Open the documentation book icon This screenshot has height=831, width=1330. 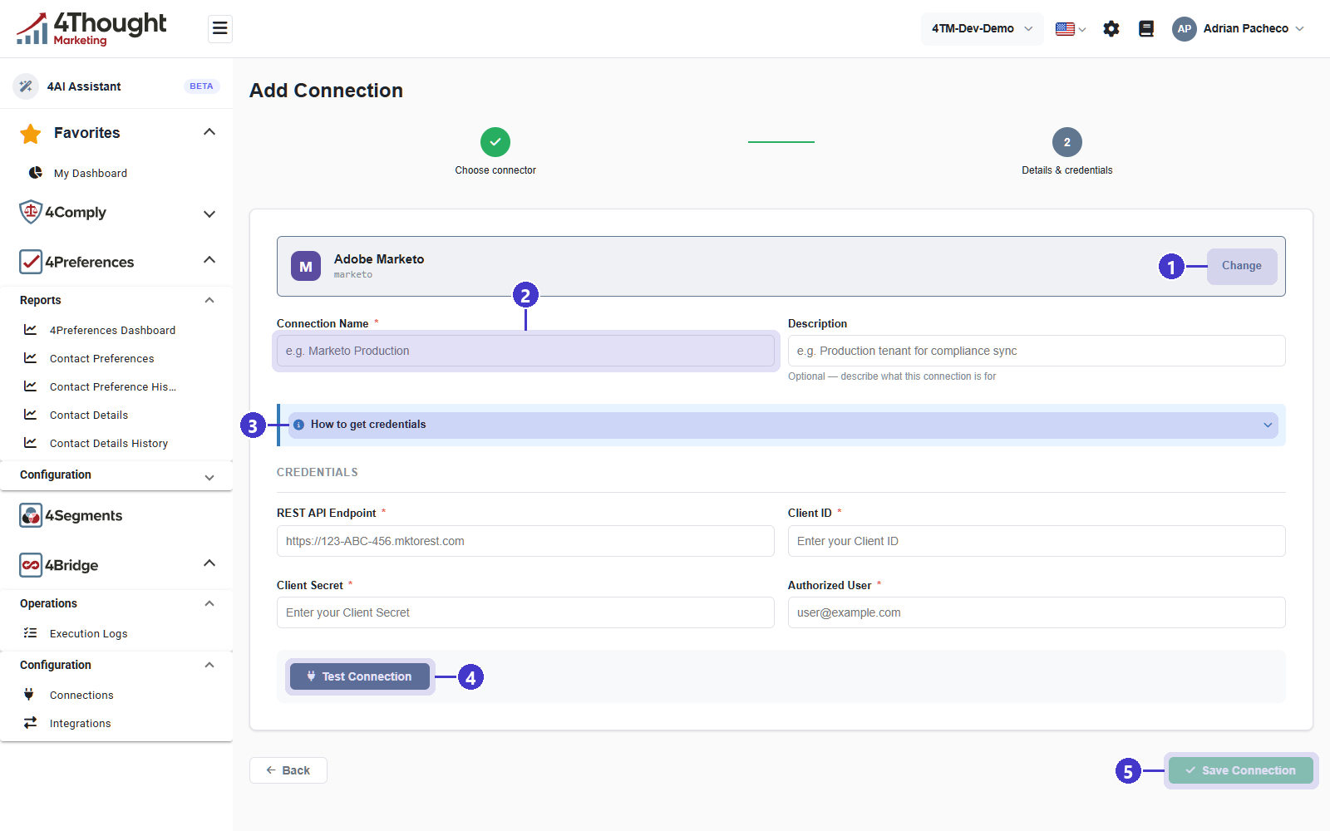point(1146,29)
